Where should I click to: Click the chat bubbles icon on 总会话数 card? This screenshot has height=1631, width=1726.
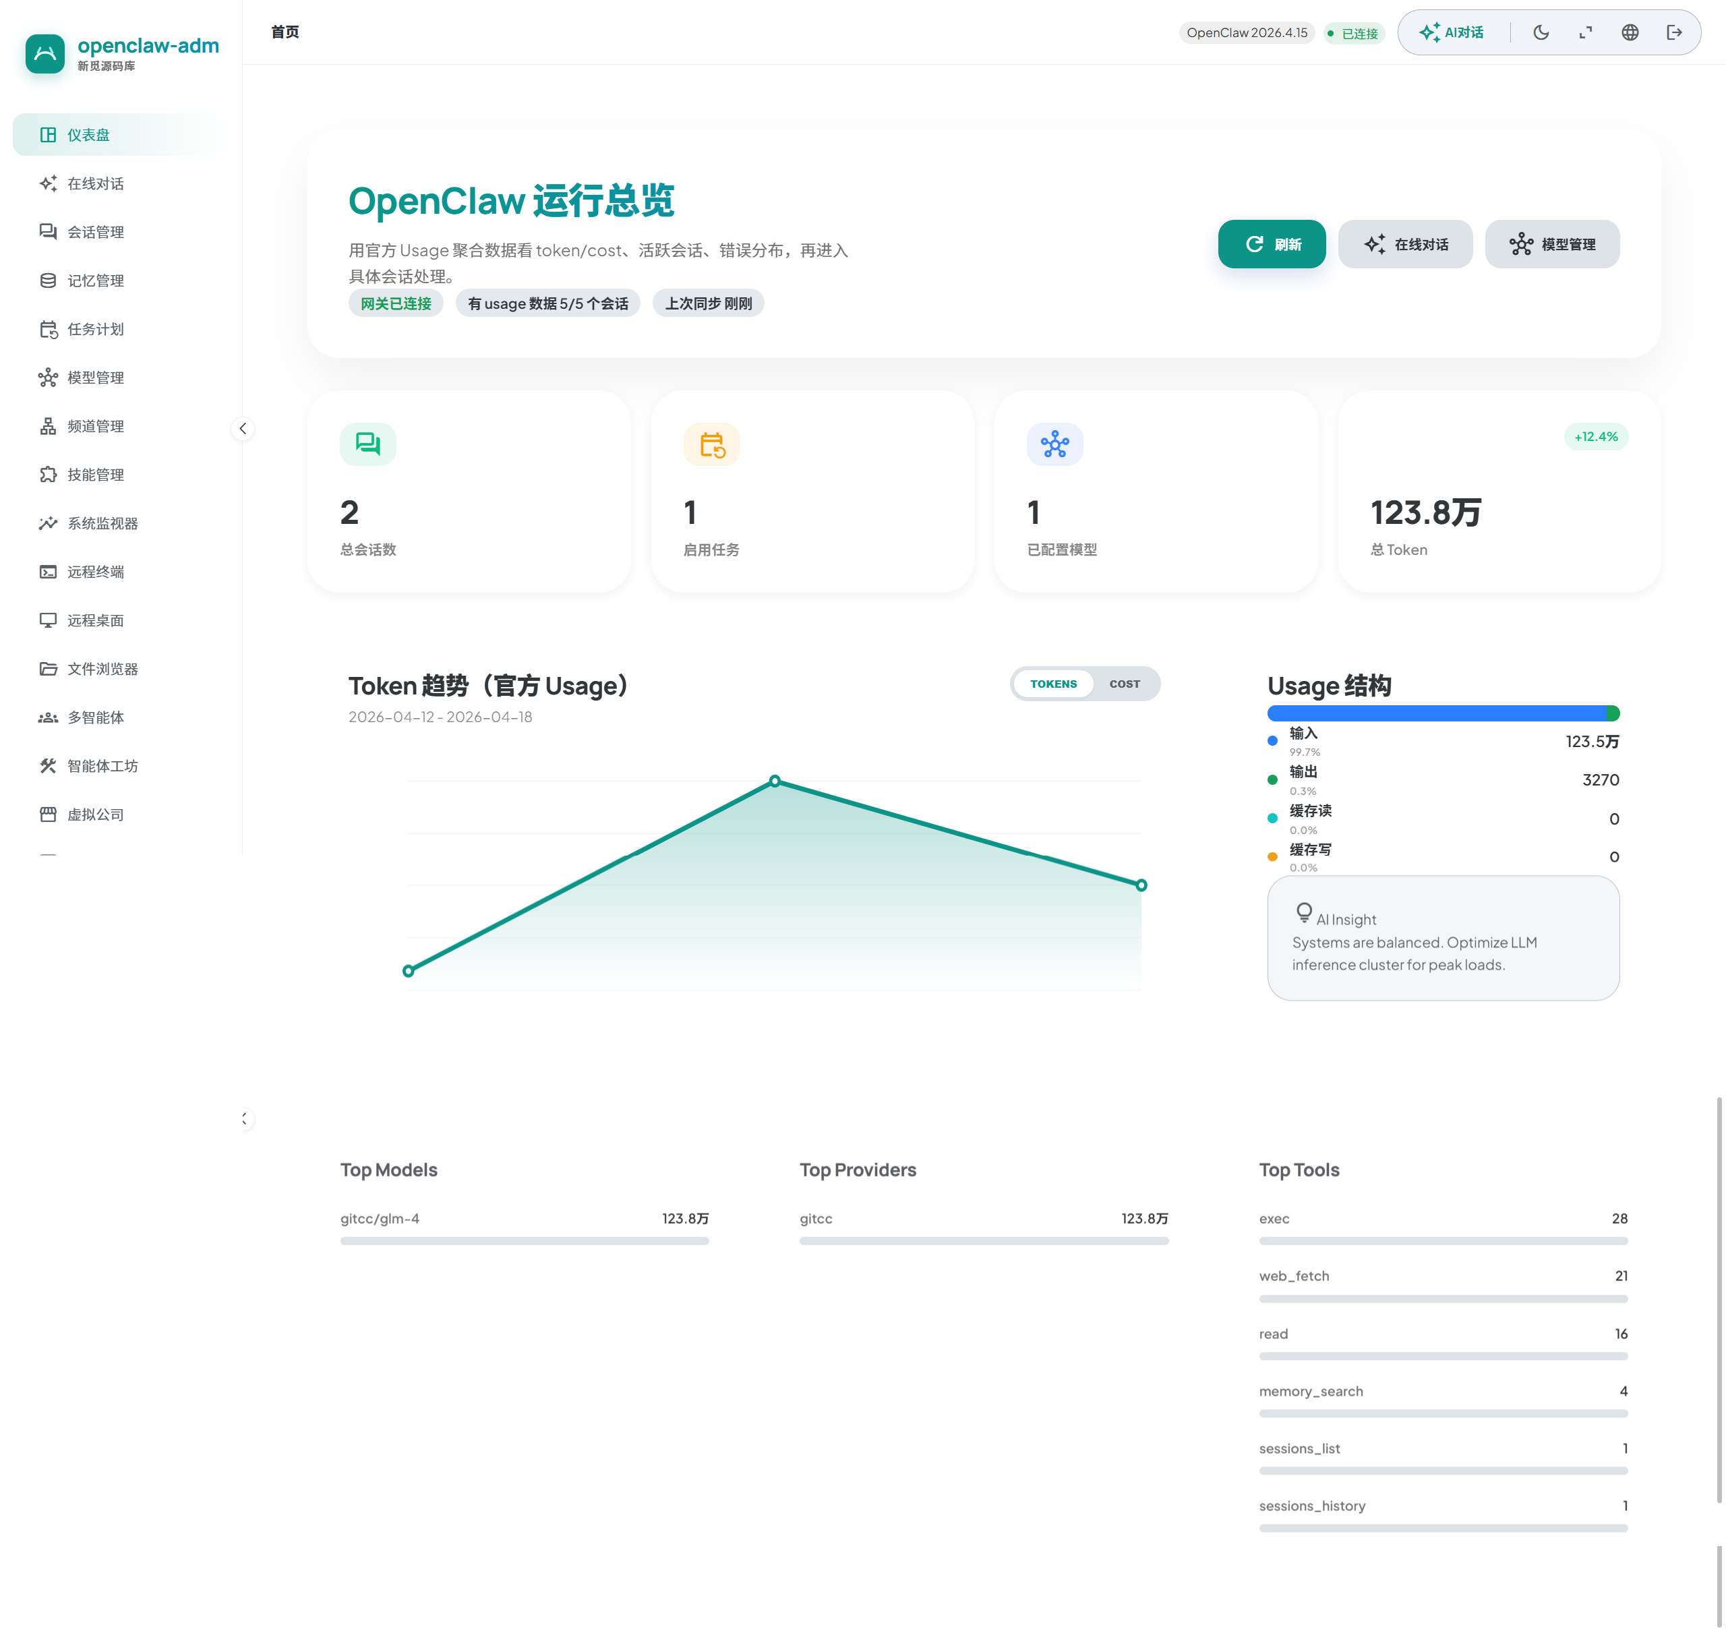(x=368, y=444)
